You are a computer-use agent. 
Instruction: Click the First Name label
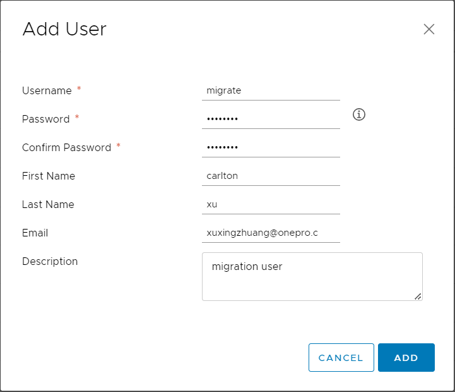point(49,176)
